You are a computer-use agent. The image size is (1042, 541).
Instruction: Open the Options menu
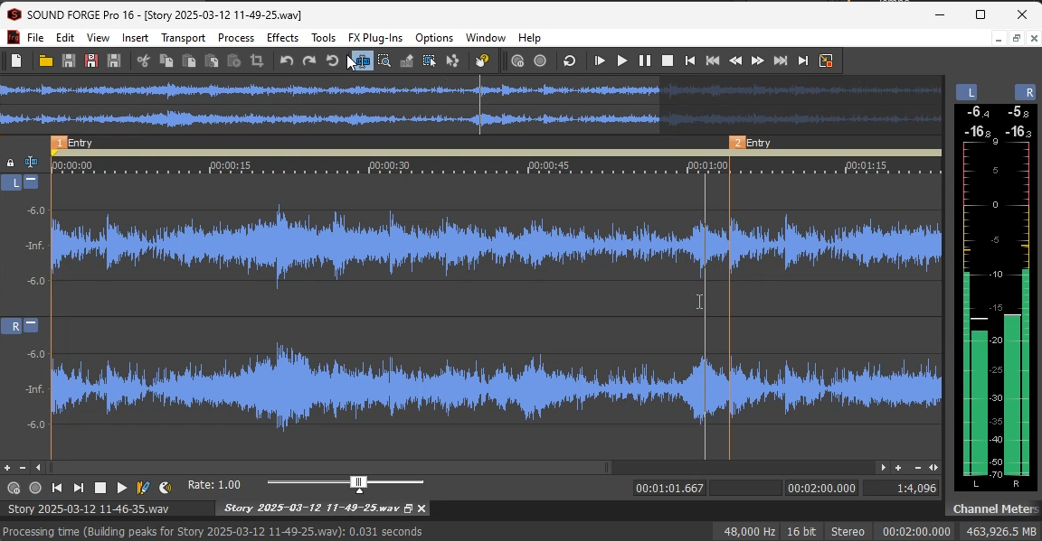click(434, 38)
